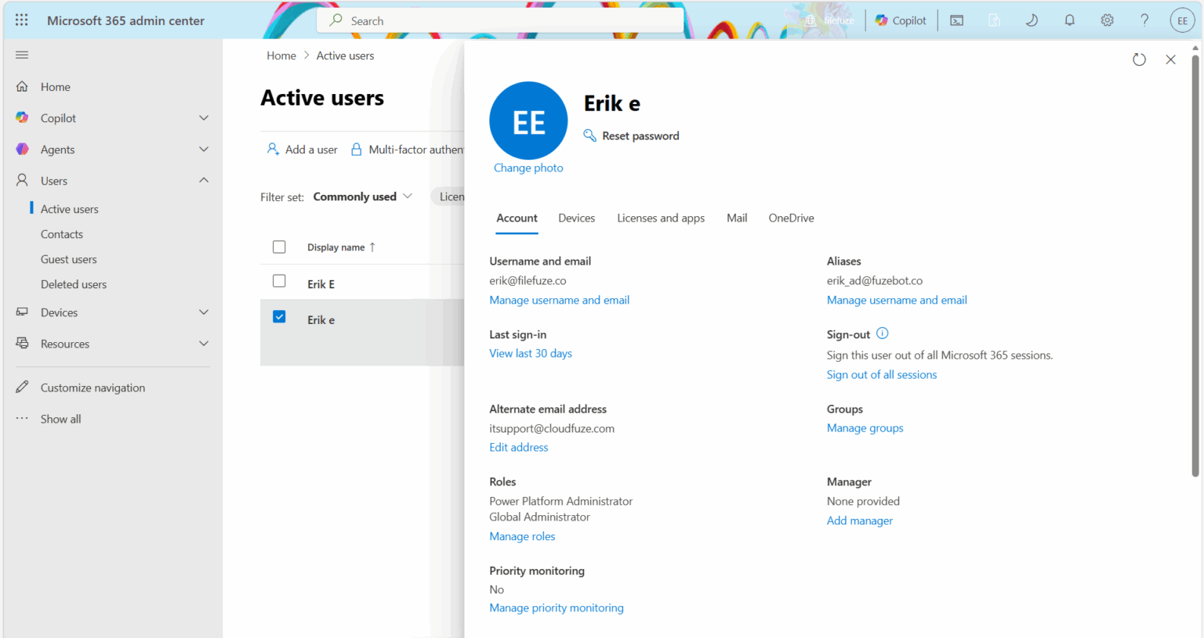Close the Erik e details panel
The height and width of the screenshot is (638, 1204).
click(x=1170, y=59)
